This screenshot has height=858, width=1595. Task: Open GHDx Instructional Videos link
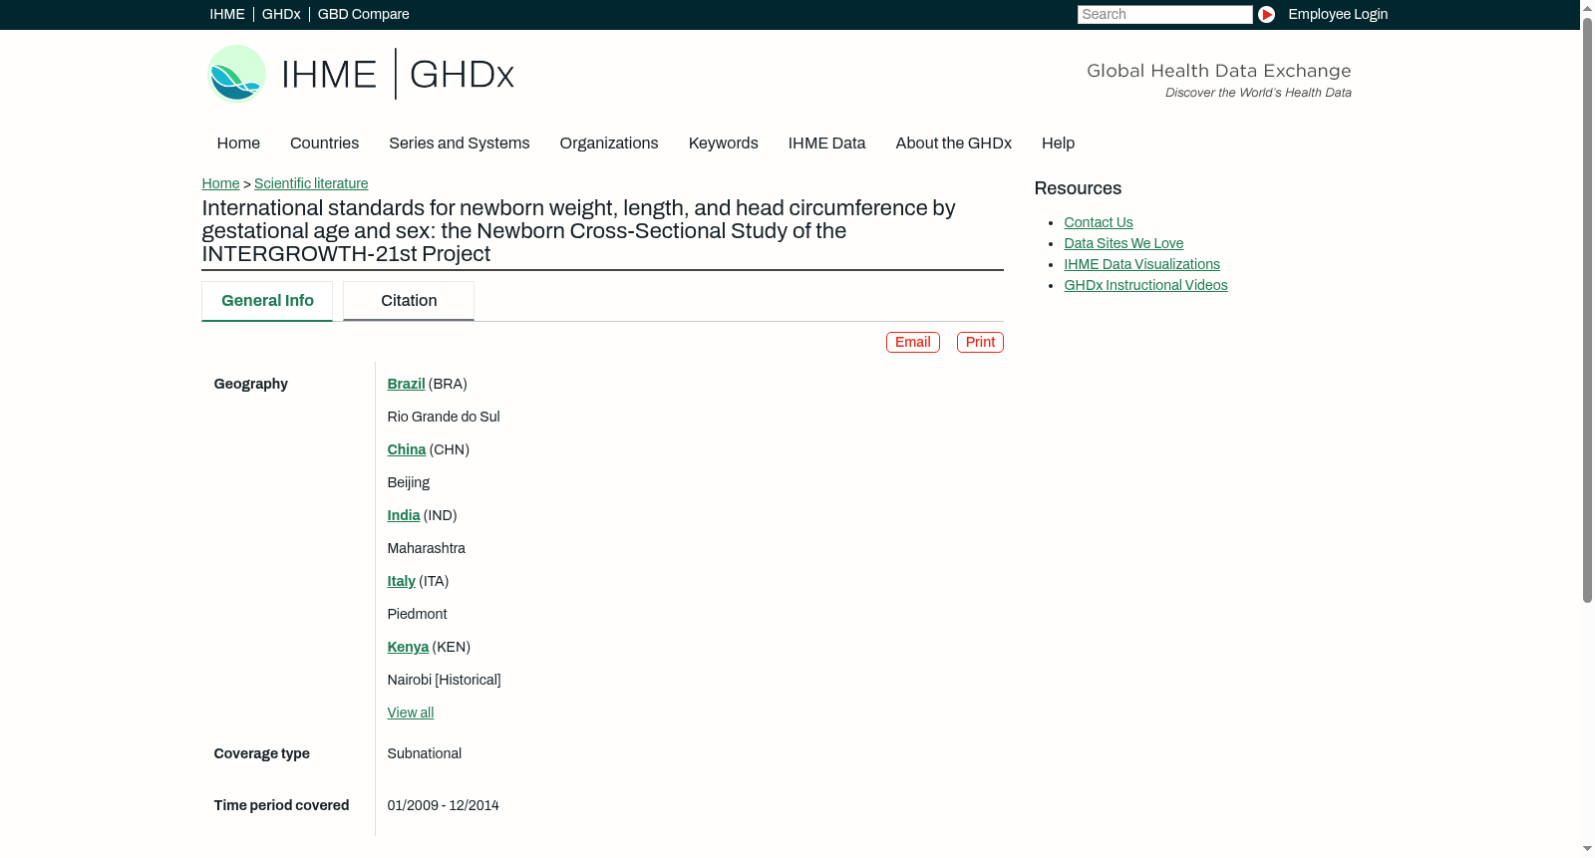(1145, 285)
